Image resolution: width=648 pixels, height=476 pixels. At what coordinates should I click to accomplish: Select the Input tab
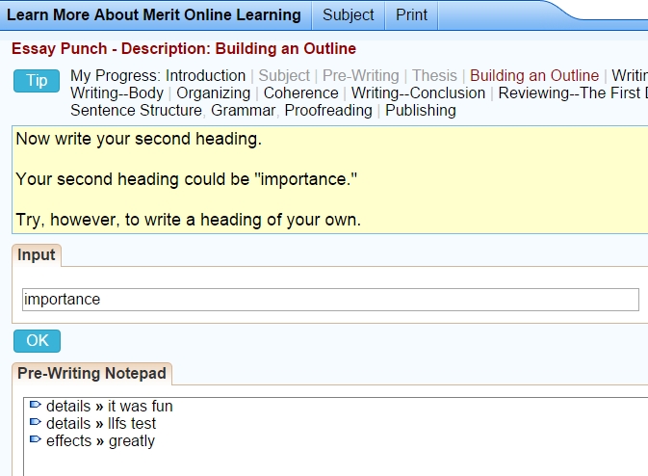(37, 254)
